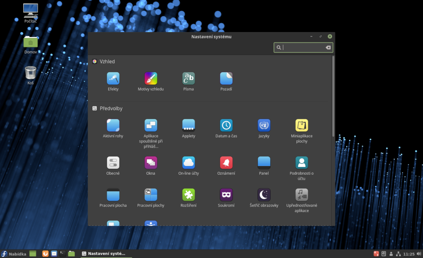The width and height of the screenshot is (423, 258).
Task: Open Oznámení notification settings
Action: click(x=226, y=162)
